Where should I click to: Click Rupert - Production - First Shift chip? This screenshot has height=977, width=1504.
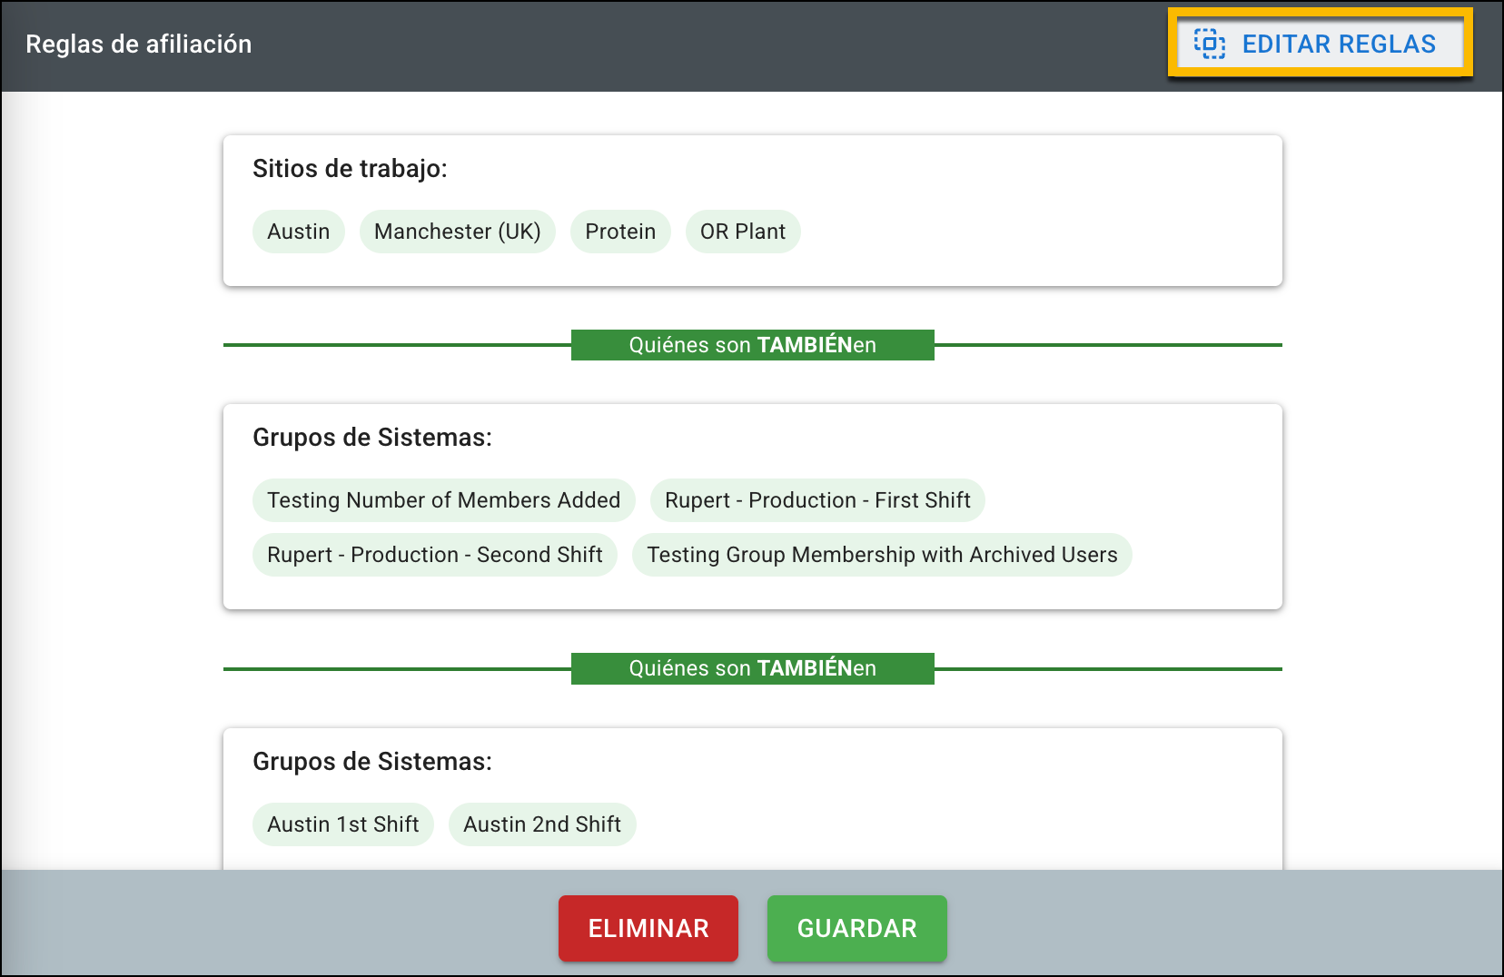817,500
